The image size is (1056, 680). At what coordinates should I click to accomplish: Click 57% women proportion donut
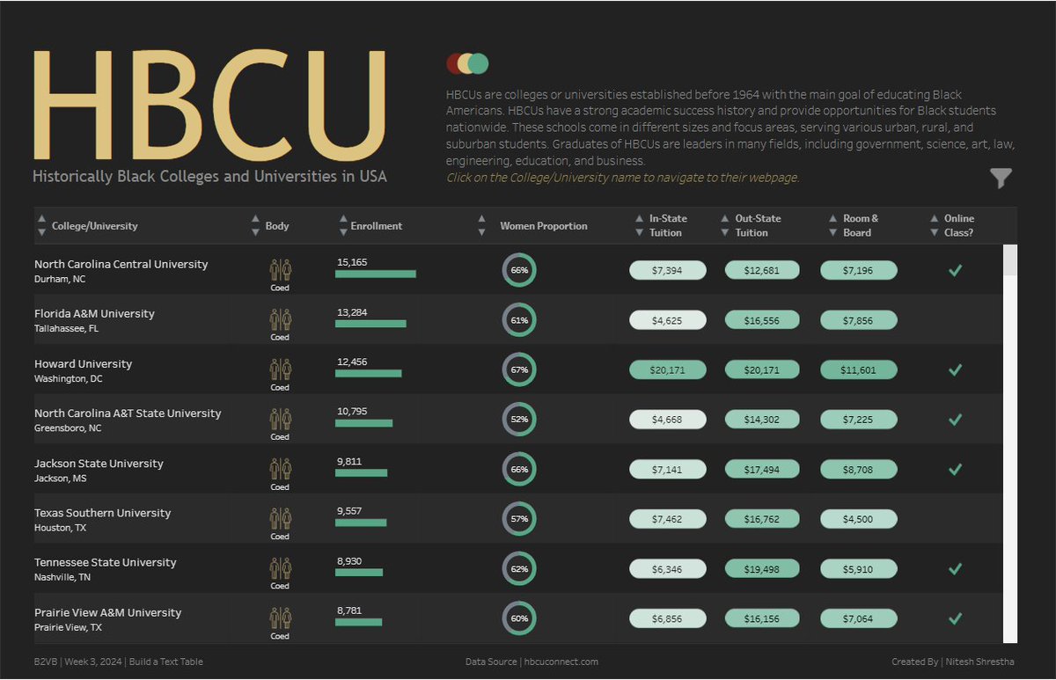click(519, 519)
